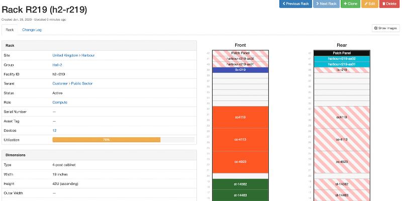The height and width of the screenshot is (201, 402).
Task: Open the Harbour site link
Action: coord(88,55)
